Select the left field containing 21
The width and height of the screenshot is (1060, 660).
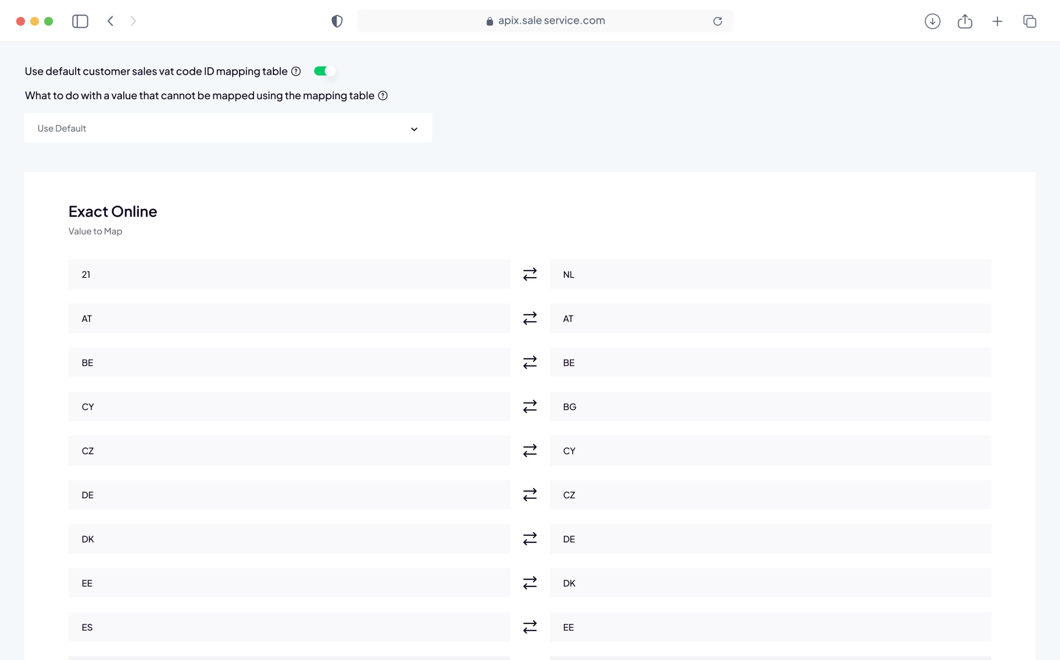[x=289, y=274]
